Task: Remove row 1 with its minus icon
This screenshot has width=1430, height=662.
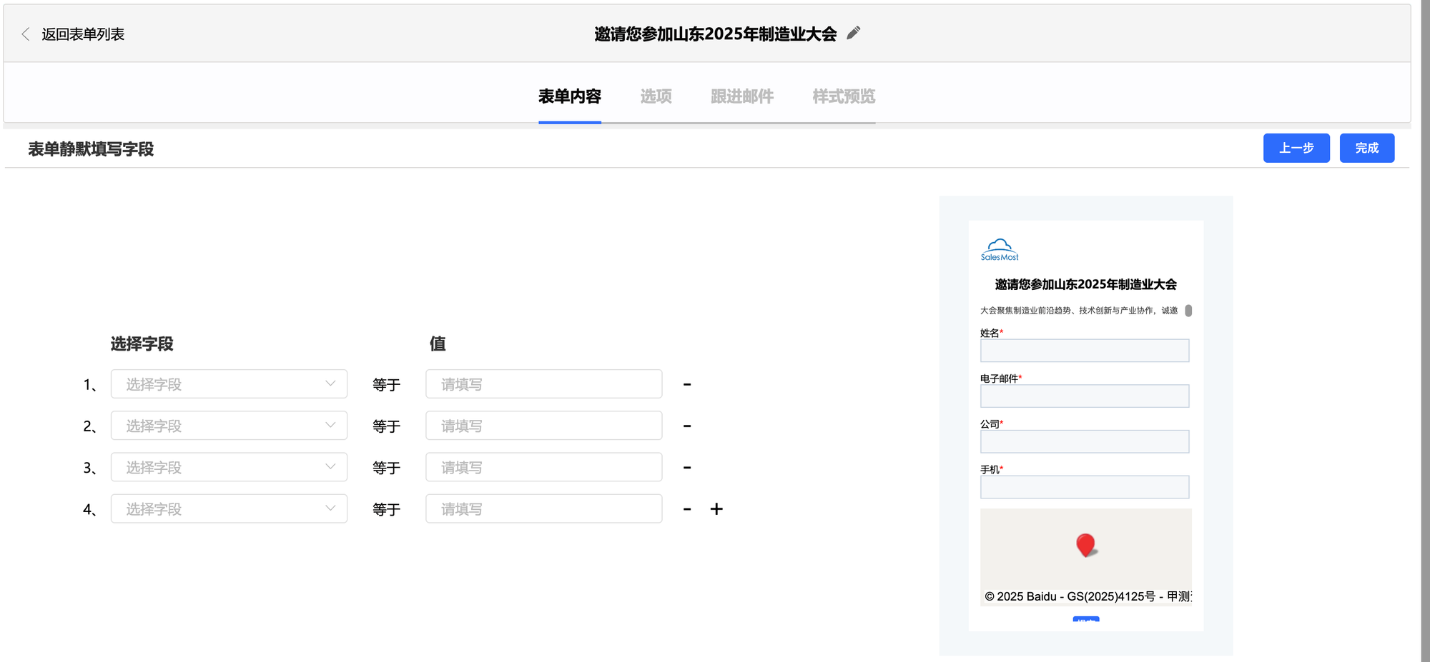Action: click(x=687, y=384)
